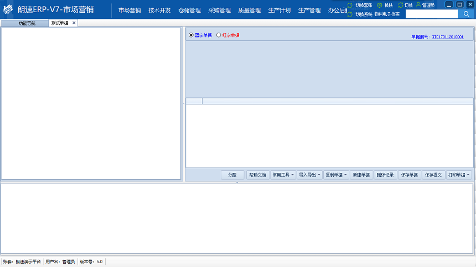
Task: Select the 蓝字单据 radio button
Action: click(191, 35)
